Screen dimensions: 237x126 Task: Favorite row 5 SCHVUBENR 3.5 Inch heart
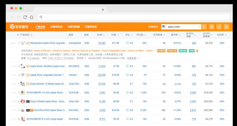point(15,93)
